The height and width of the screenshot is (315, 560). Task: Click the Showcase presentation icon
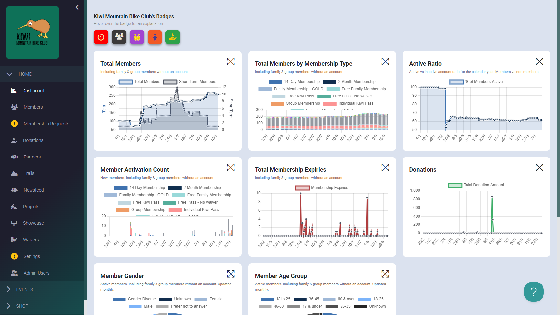click(14, 223)
